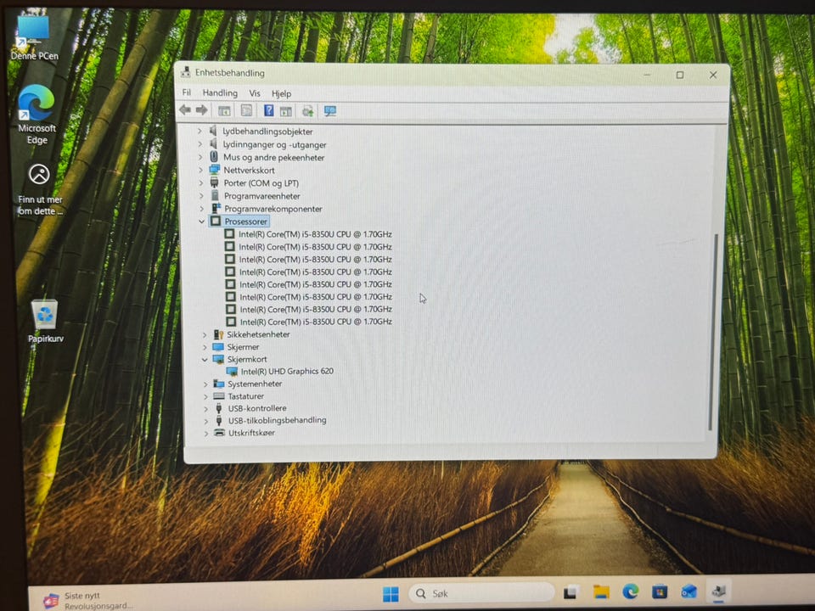Click the Lydbehandlingsobjekter label text
The width and height of the screenshot is (815, 611).
[267, 132]
